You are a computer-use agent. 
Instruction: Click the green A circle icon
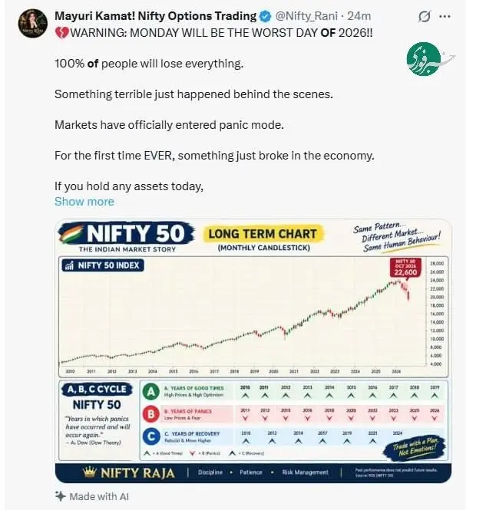(x=151, y=392)
